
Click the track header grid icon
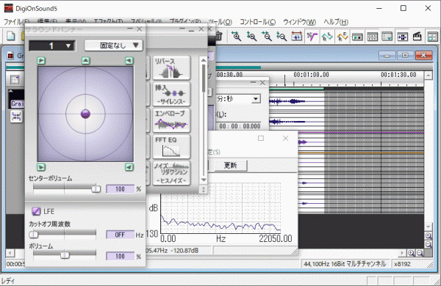[x=15, y=80]
